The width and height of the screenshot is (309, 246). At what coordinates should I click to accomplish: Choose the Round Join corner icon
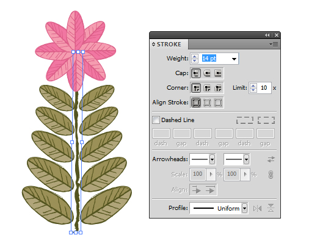tap(207, 88)
